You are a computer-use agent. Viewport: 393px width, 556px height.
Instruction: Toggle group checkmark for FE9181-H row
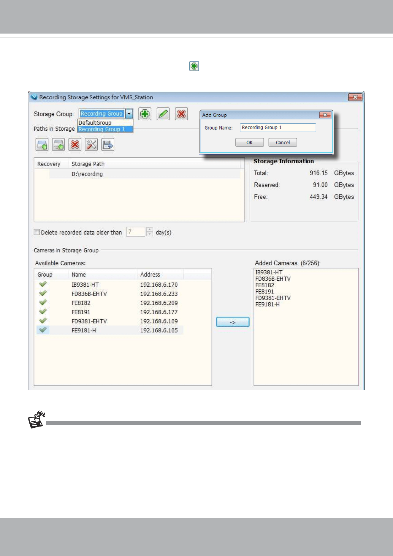pos(43,330)
